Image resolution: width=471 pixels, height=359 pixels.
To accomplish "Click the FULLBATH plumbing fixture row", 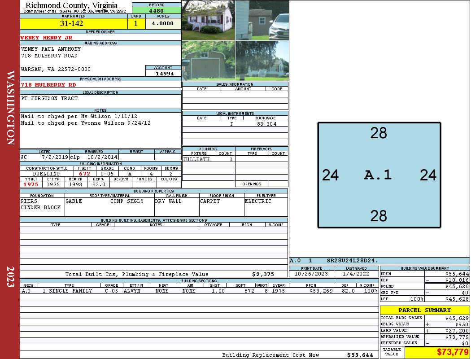I will (209, 159).
